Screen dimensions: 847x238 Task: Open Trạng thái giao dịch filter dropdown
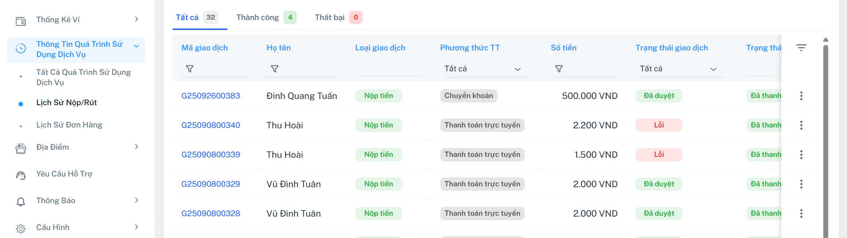(x=678, y=69)
